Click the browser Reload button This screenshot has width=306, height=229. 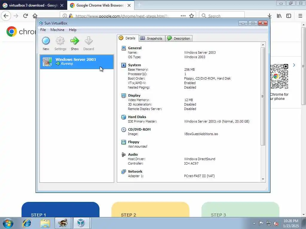pyautogui.click(x=25, y=16)
